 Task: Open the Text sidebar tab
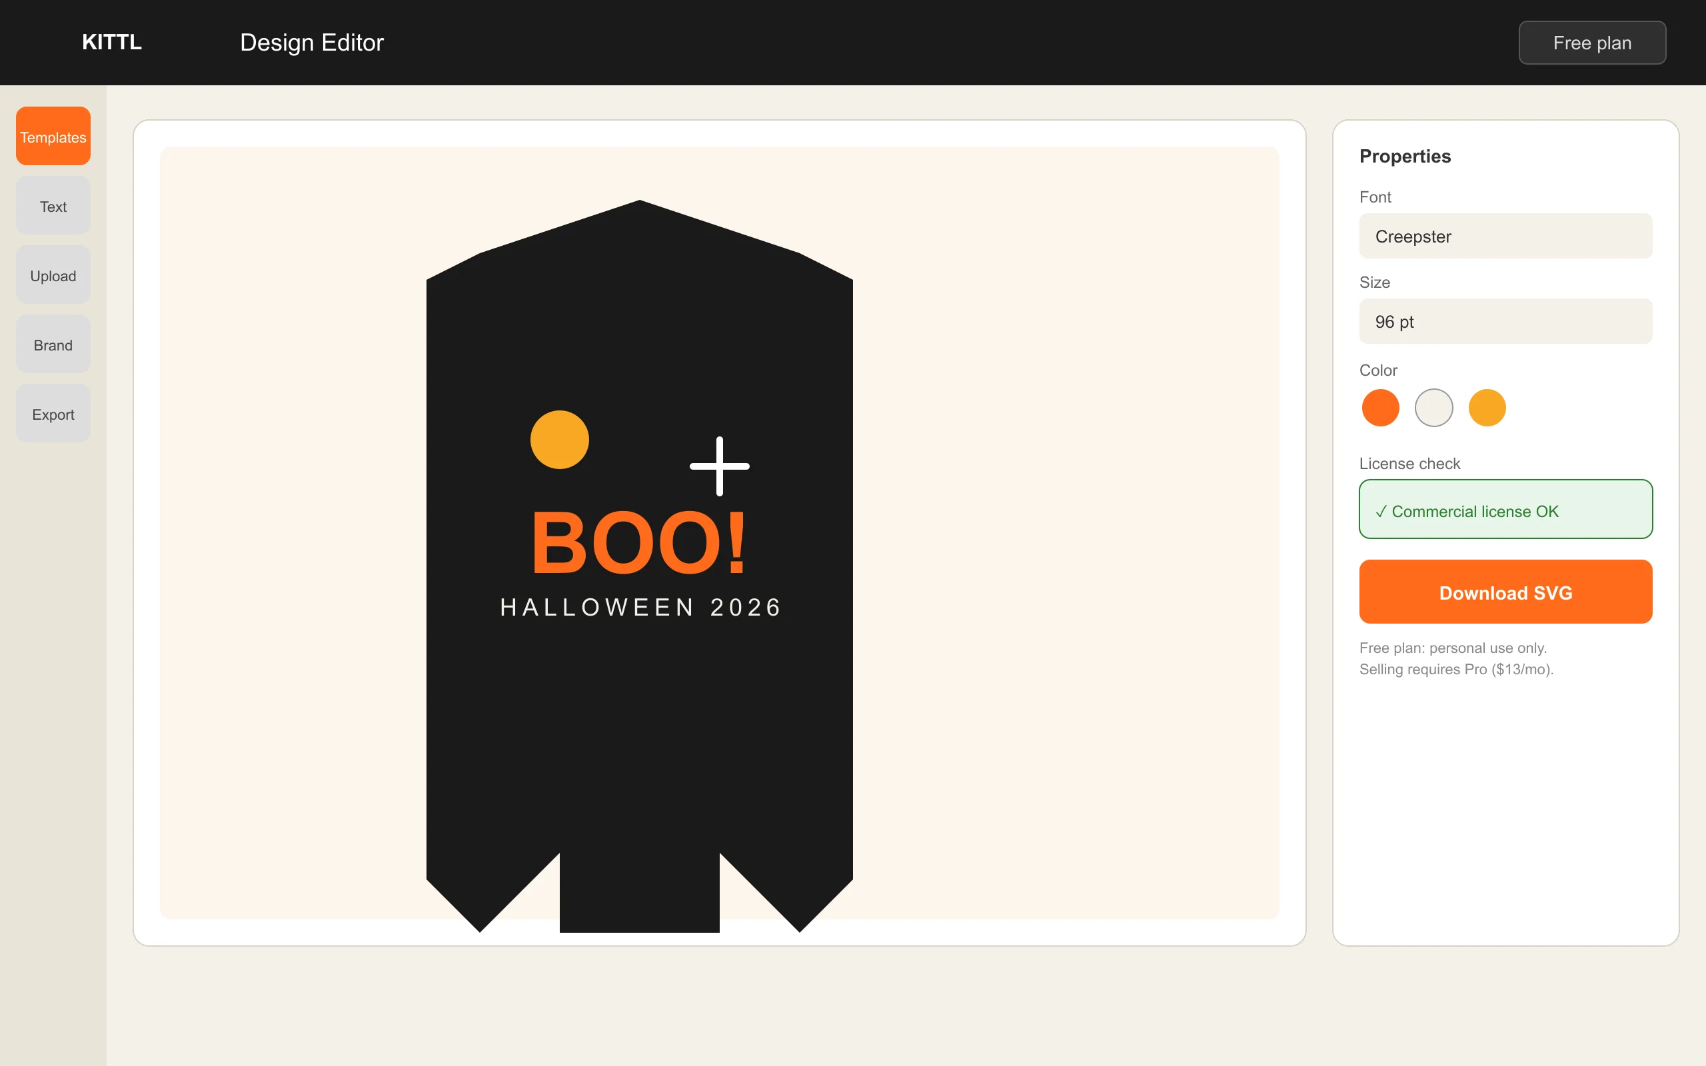click(53, 205)
